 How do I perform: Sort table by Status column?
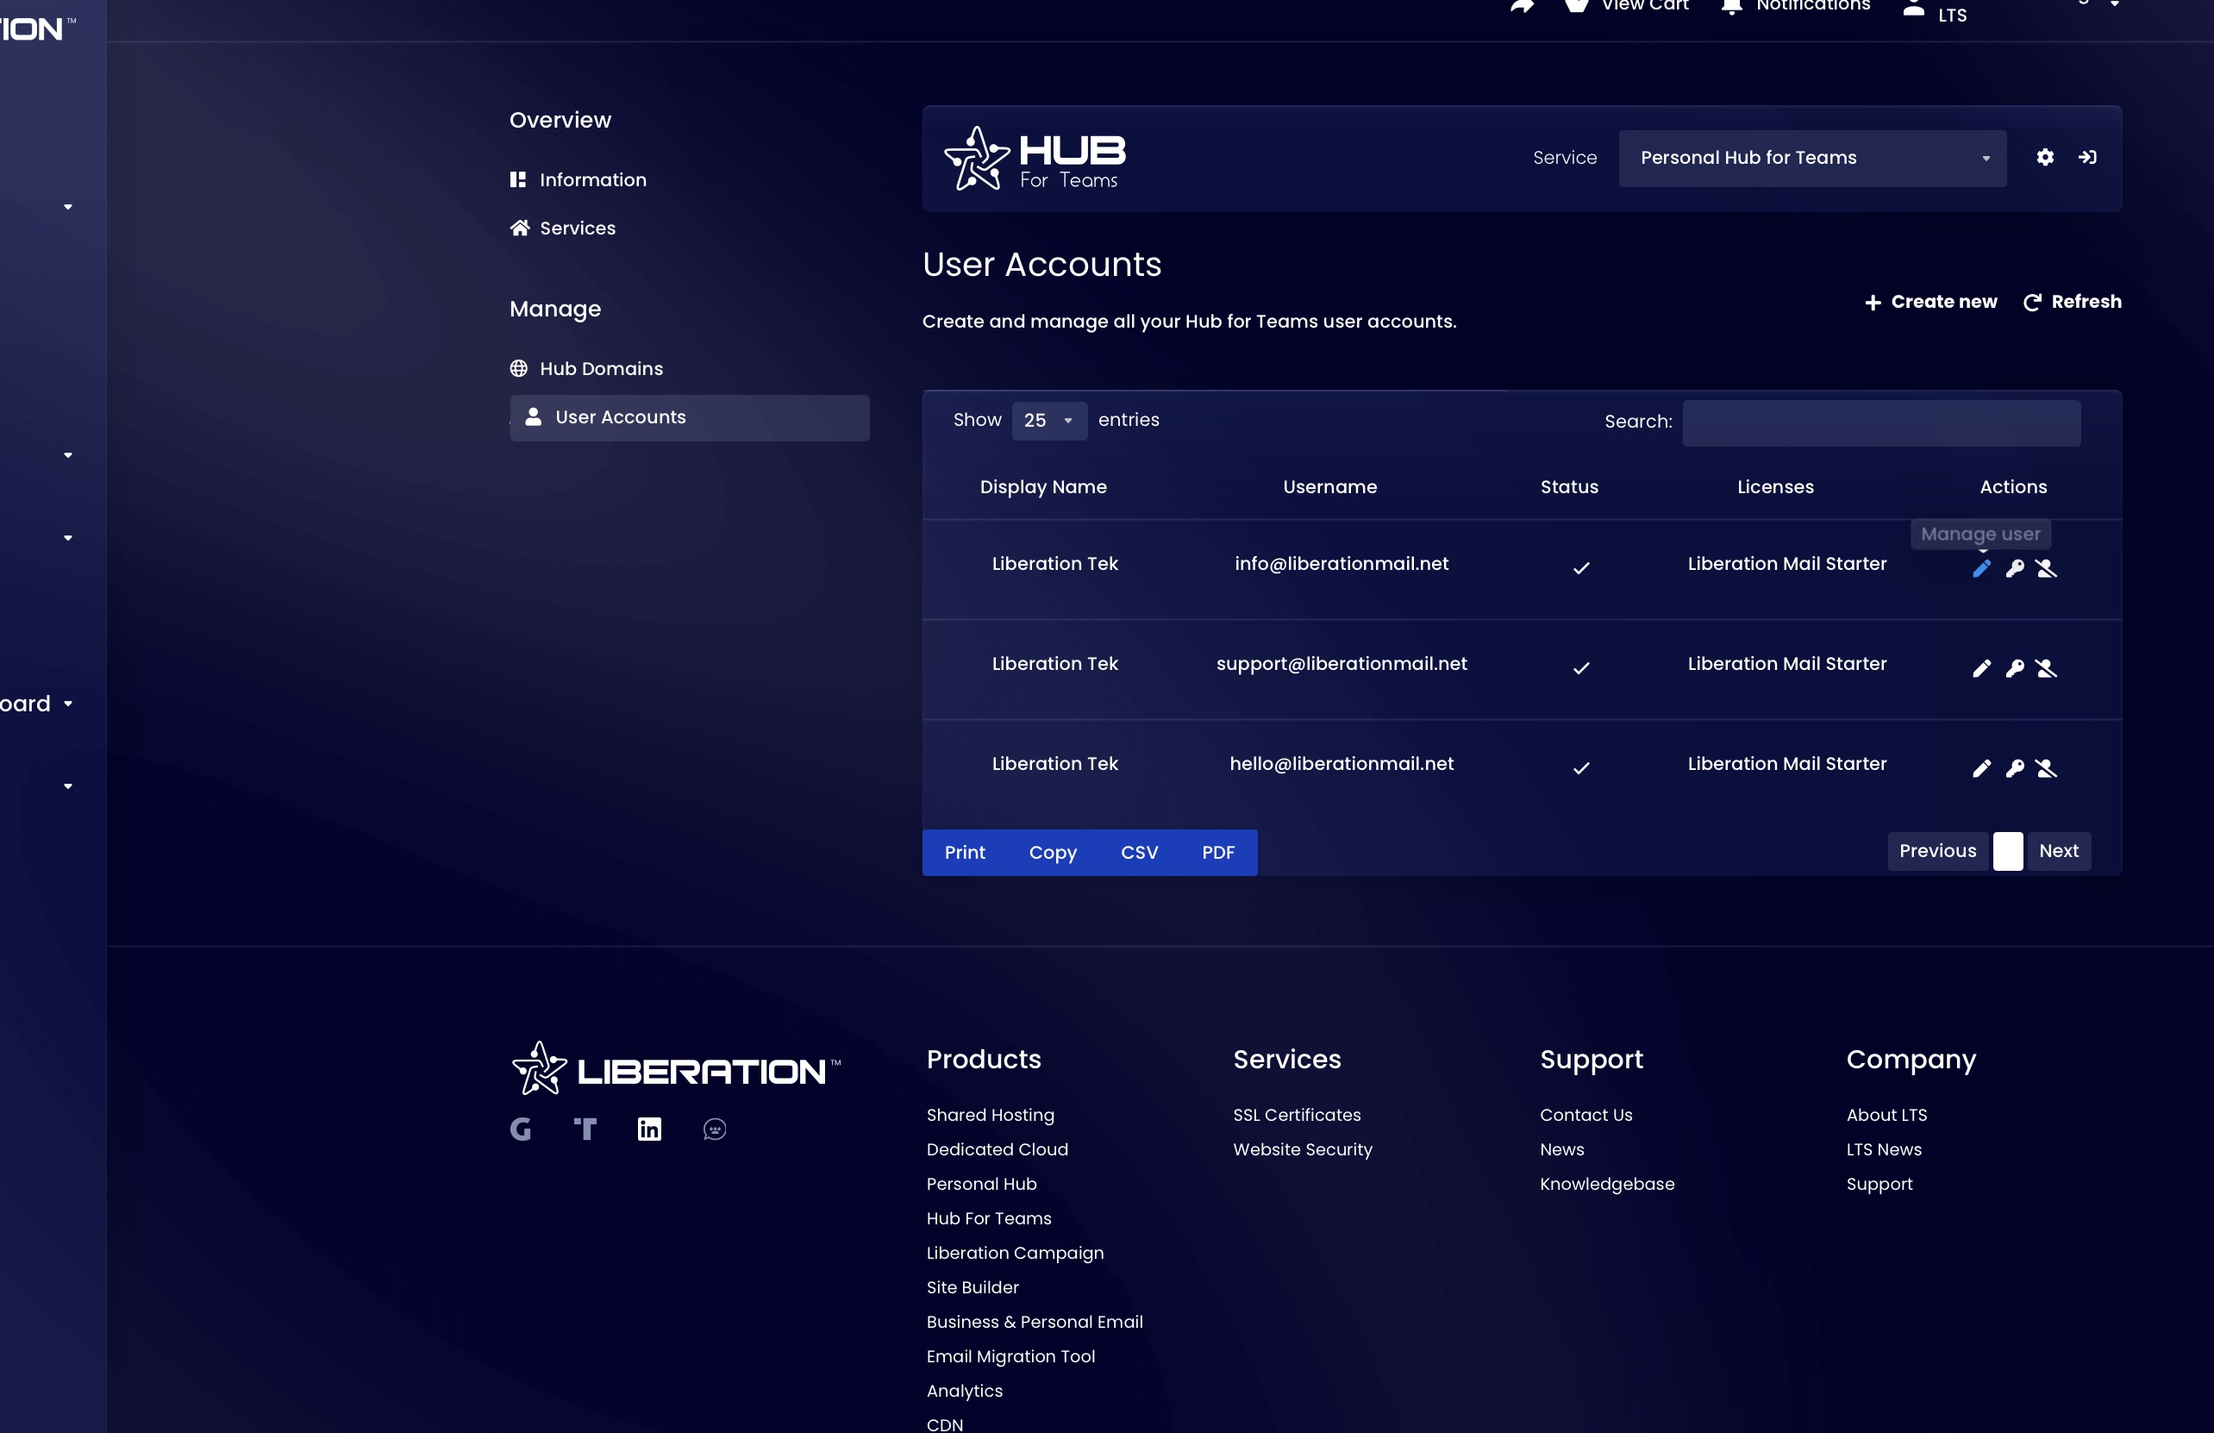tap(1569, 488)
